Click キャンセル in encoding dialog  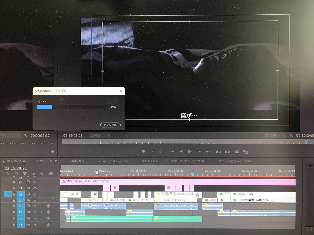tap(110, 125)
